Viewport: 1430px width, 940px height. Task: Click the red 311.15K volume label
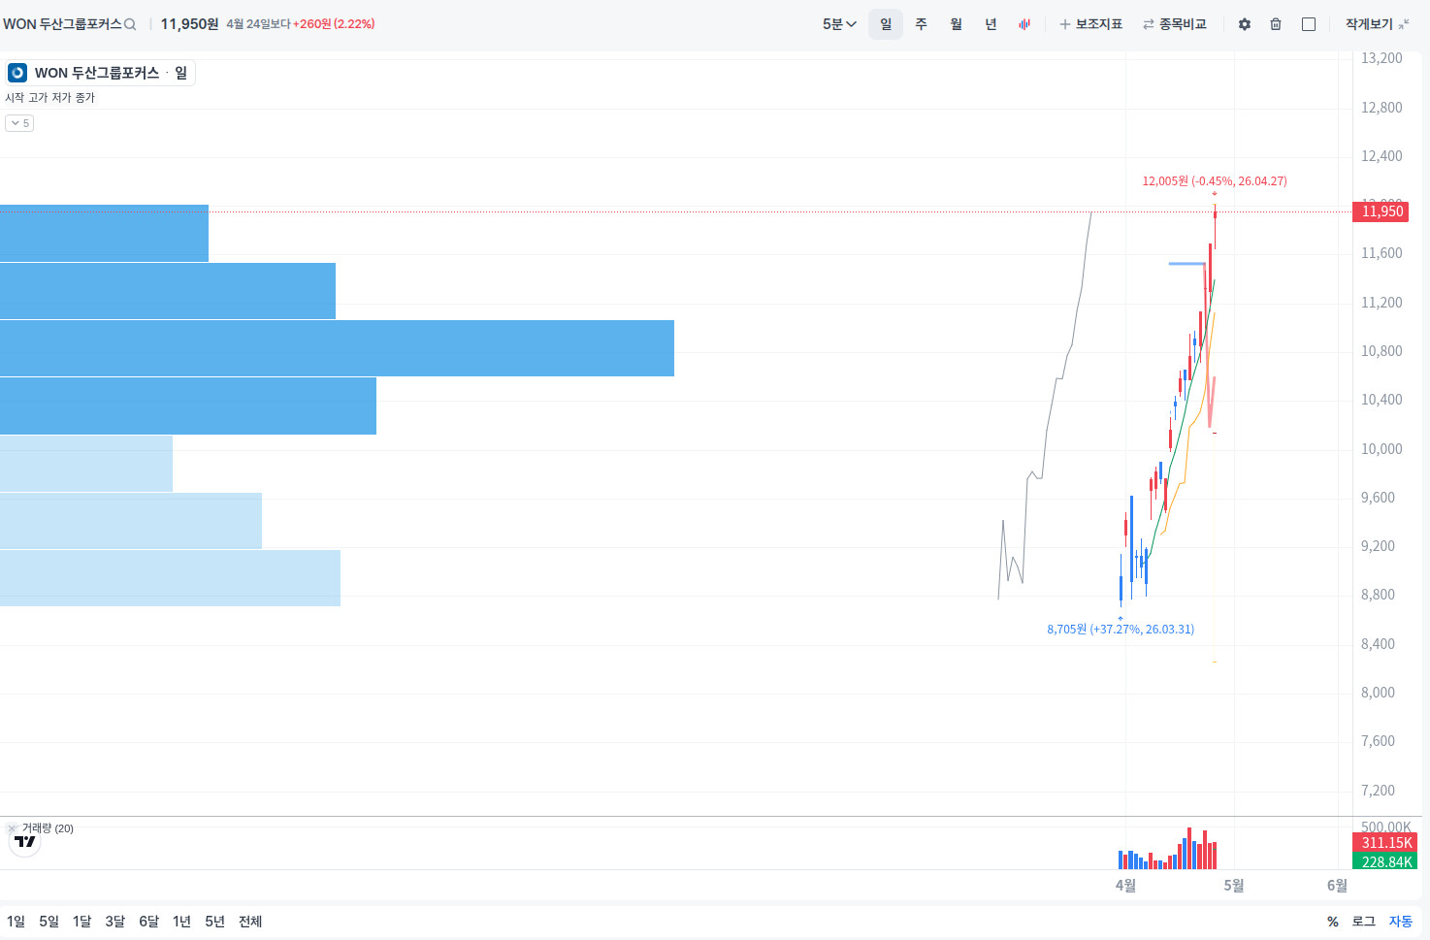point(1385,843)
